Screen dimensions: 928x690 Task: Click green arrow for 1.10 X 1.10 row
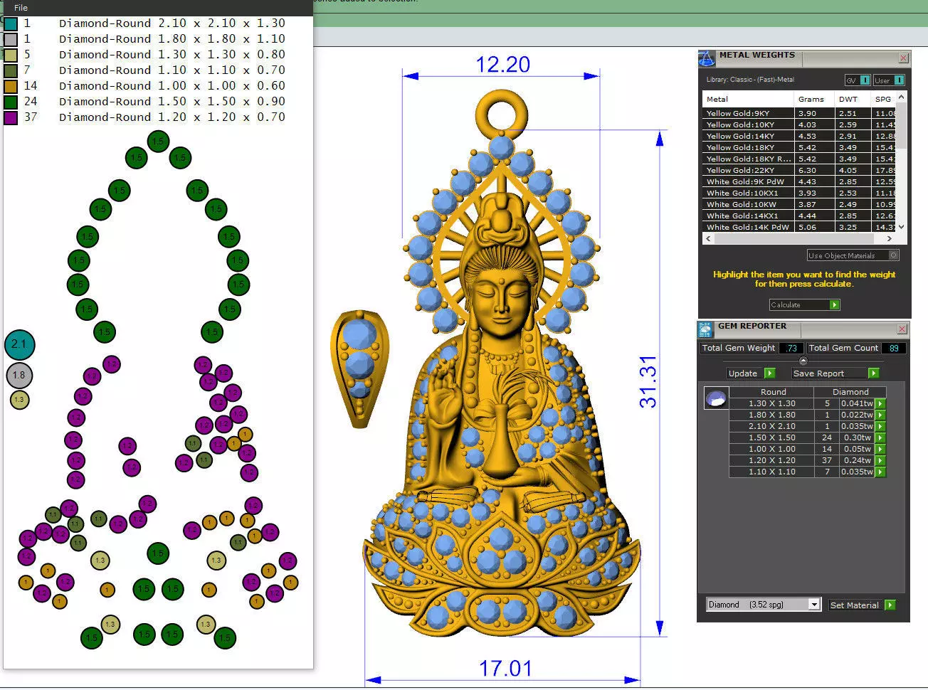(880, 472)
